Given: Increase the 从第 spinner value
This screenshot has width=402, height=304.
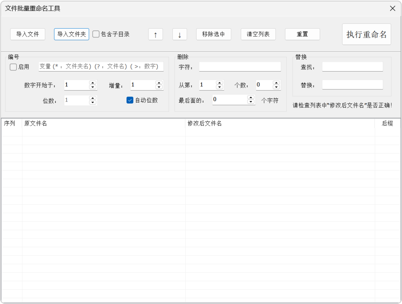Looking at the screenshot, I should pyautogui.click(x=220, y=83).
